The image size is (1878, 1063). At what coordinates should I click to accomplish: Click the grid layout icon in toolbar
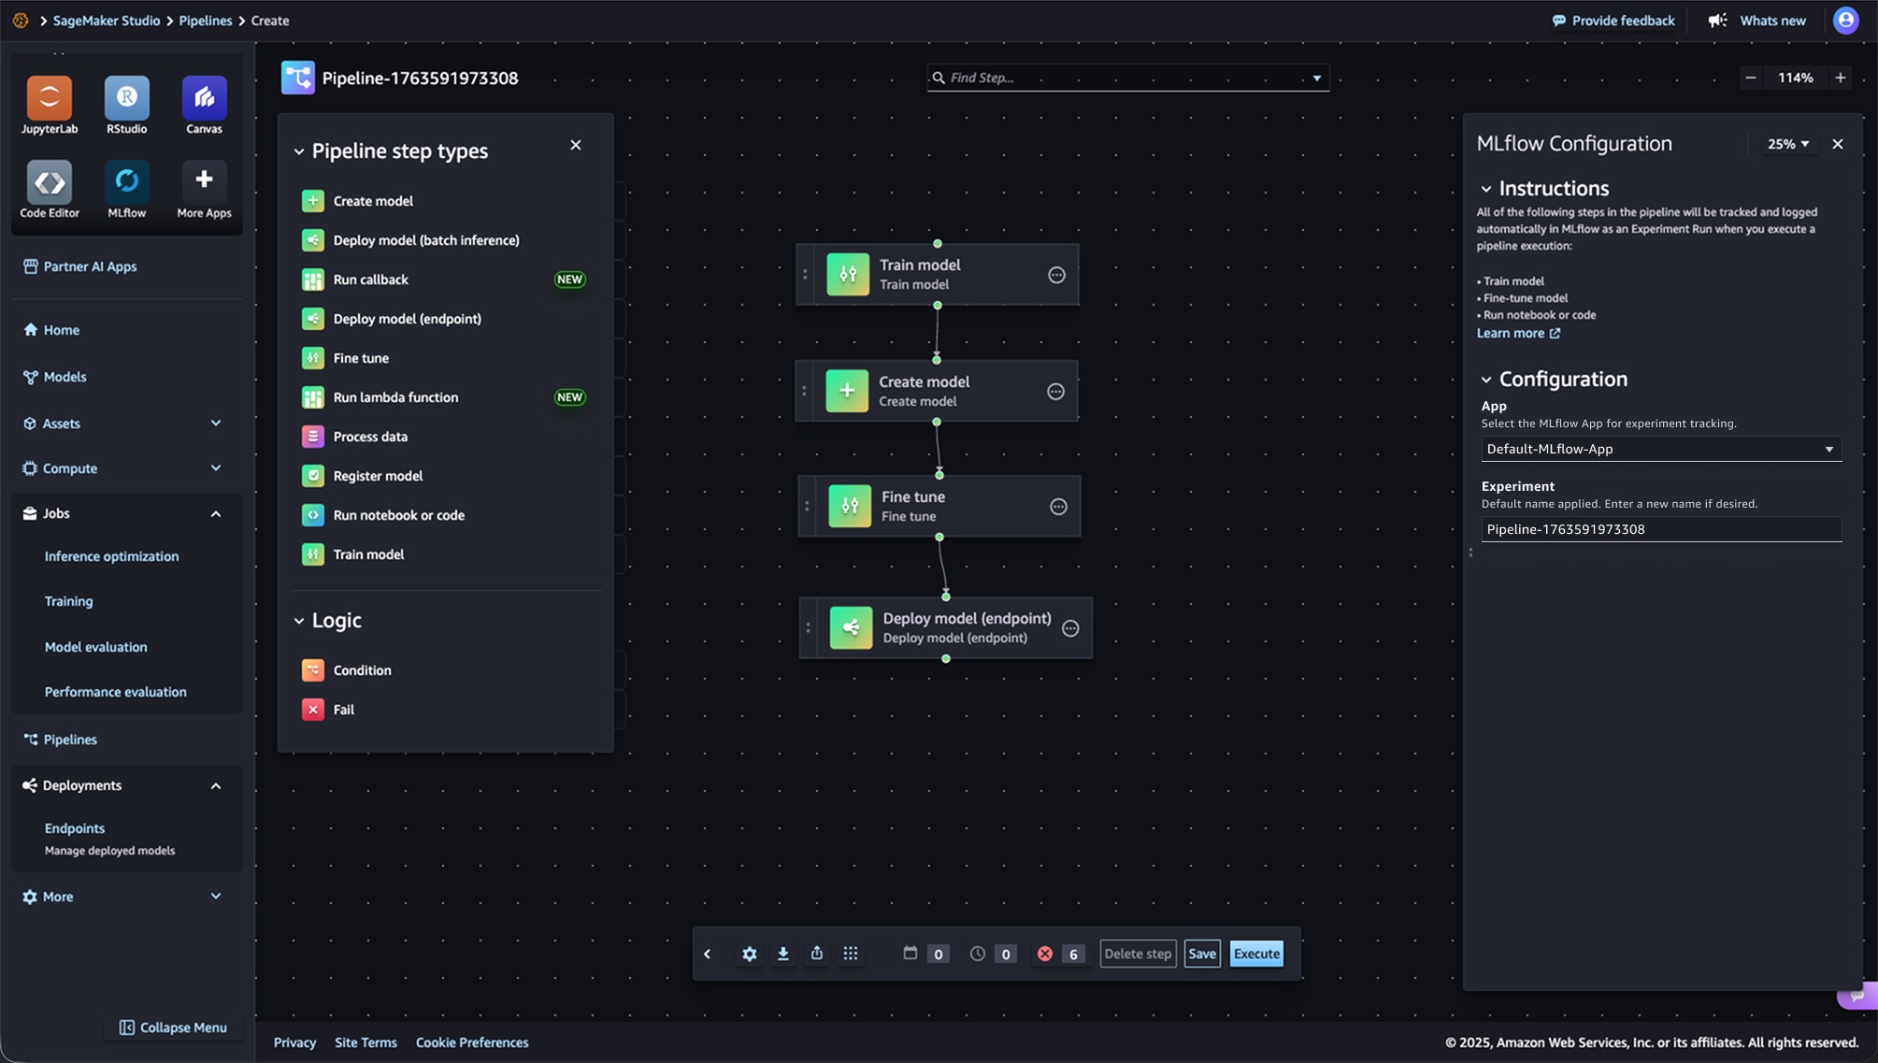click(850, 954)
